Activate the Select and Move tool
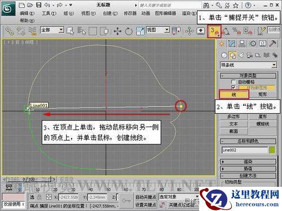Viewport: 282px width, 211px height. 117,31
